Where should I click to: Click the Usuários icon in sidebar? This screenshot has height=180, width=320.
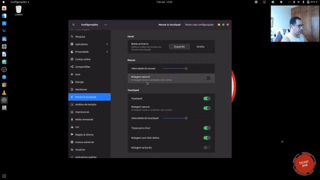pos(72,149)
